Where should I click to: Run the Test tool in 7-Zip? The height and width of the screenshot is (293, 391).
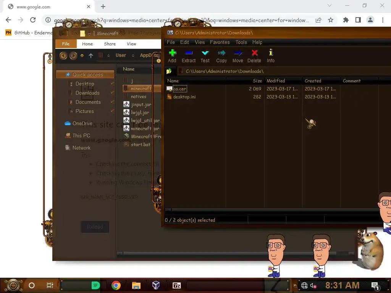pyautogui.click(x=205, y=56)
